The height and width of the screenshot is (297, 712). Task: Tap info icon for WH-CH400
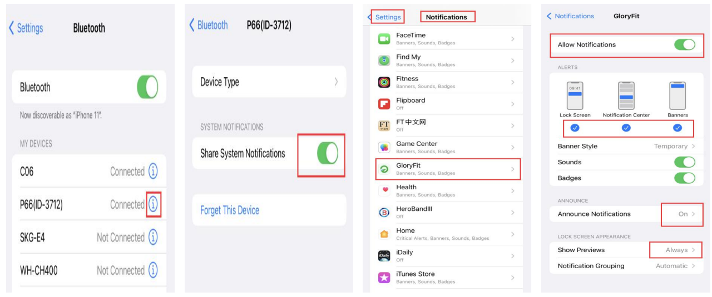click(153, 270)
